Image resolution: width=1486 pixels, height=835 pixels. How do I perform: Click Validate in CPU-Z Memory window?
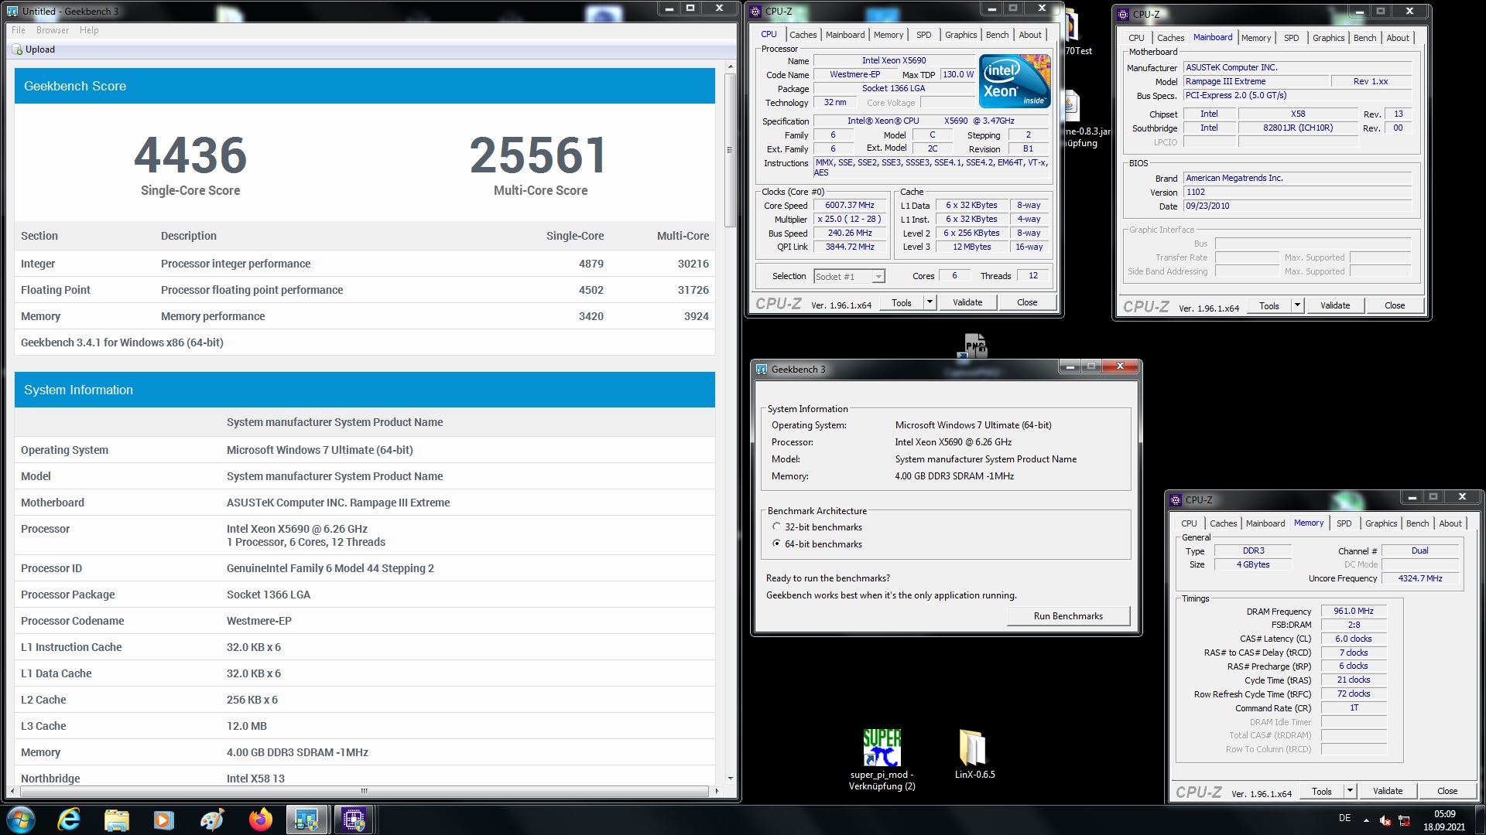[x=1387, y=791]
